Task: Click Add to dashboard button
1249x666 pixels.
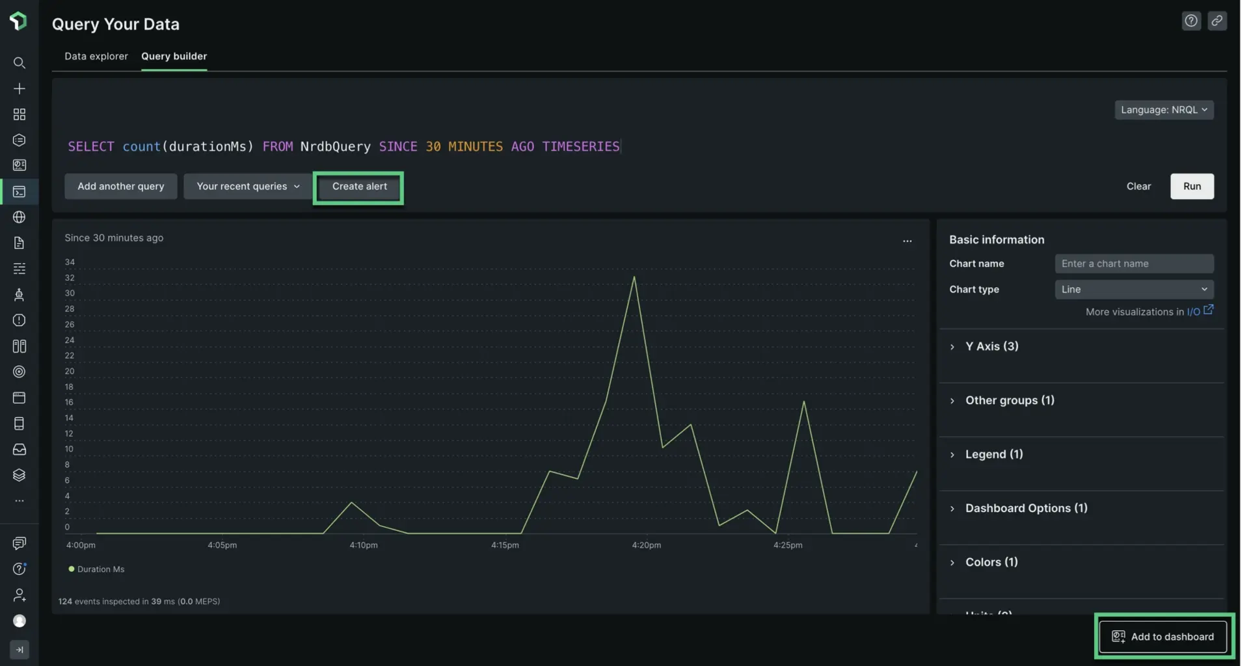Action: tap(1163, 637)
